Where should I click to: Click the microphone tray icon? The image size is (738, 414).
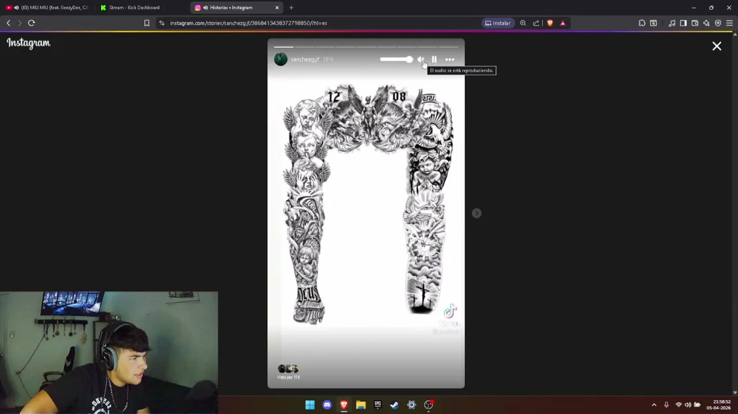667,405
